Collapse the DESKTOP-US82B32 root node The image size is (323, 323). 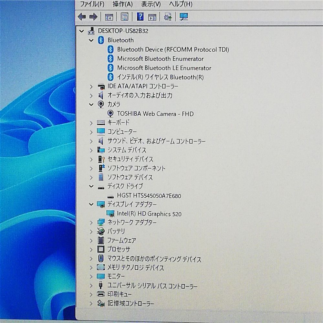coord(82,31)
